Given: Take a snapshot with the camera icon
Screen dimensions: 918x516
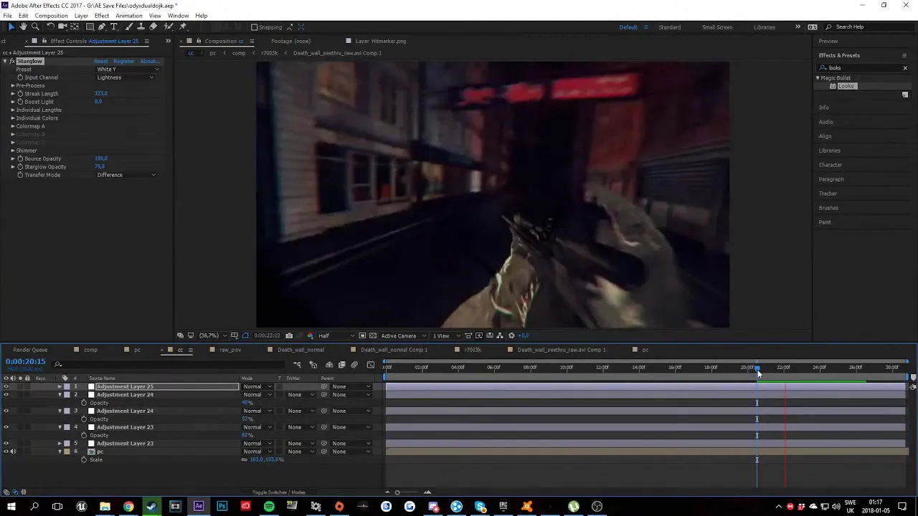Looking at the screenshot, I should point(289,335).
